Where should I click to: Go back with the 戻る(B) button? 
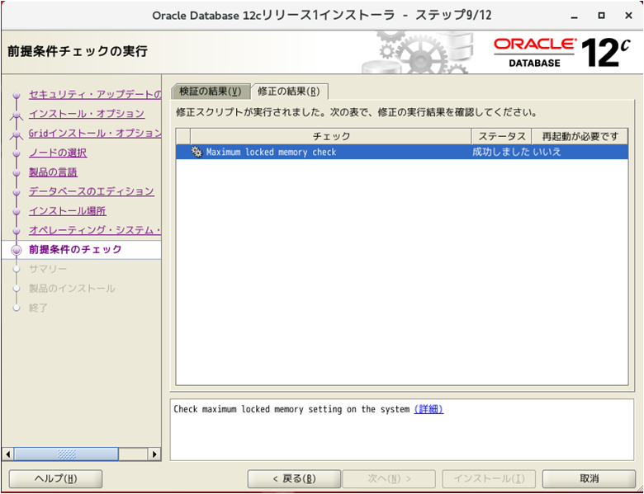point(294,478)
